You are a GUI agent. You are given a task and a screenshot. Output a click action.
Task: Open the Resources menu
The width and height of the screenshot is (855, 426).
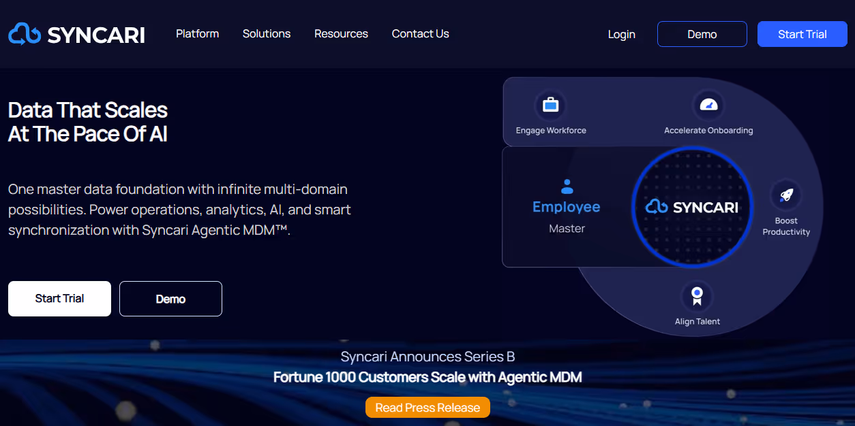pyautogui.click(x=341, y=33)
